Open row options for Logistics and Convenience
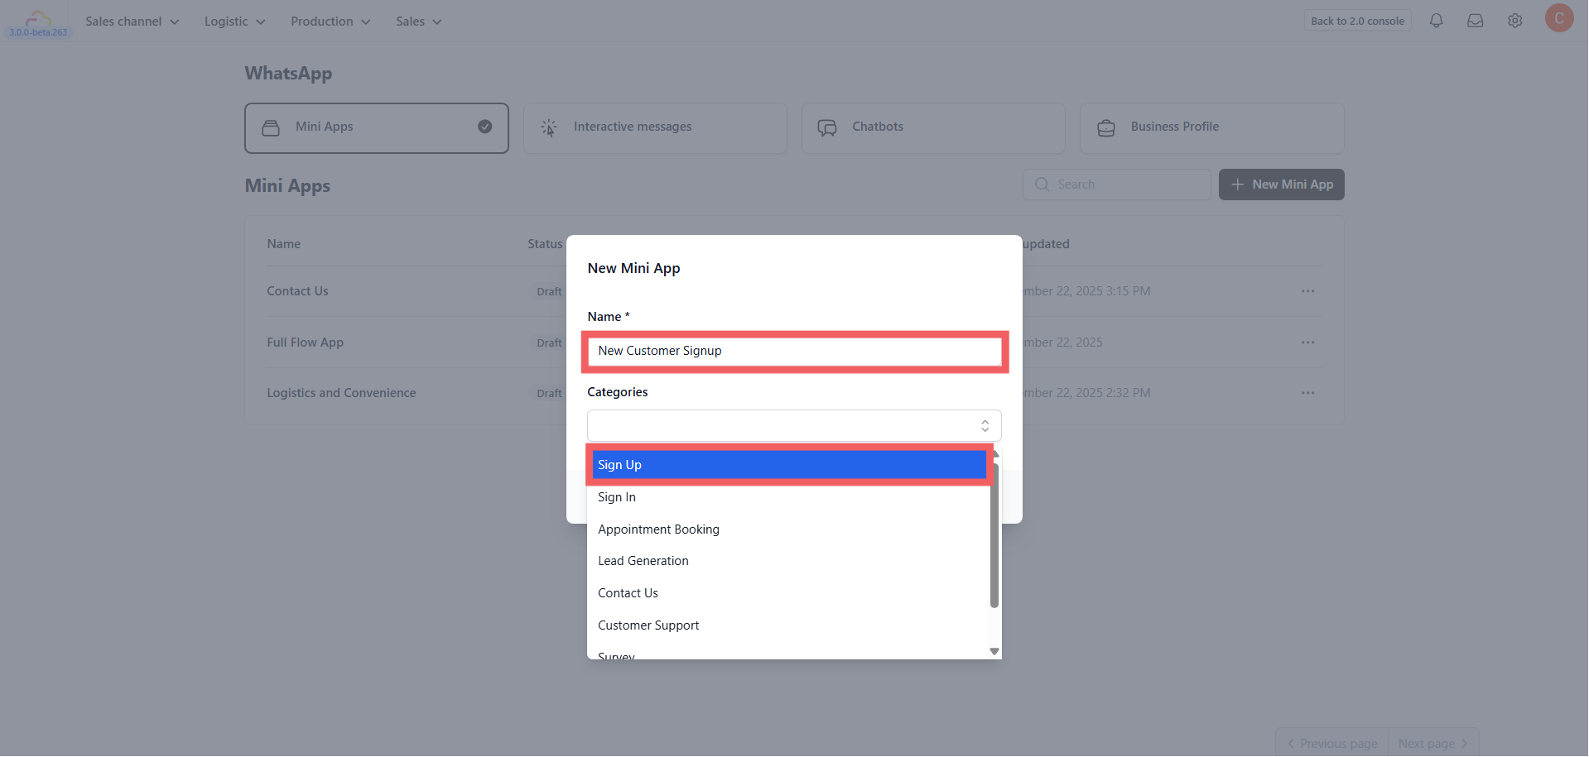The height and width of the screenshot is (757, 1589). (1307, 393)
